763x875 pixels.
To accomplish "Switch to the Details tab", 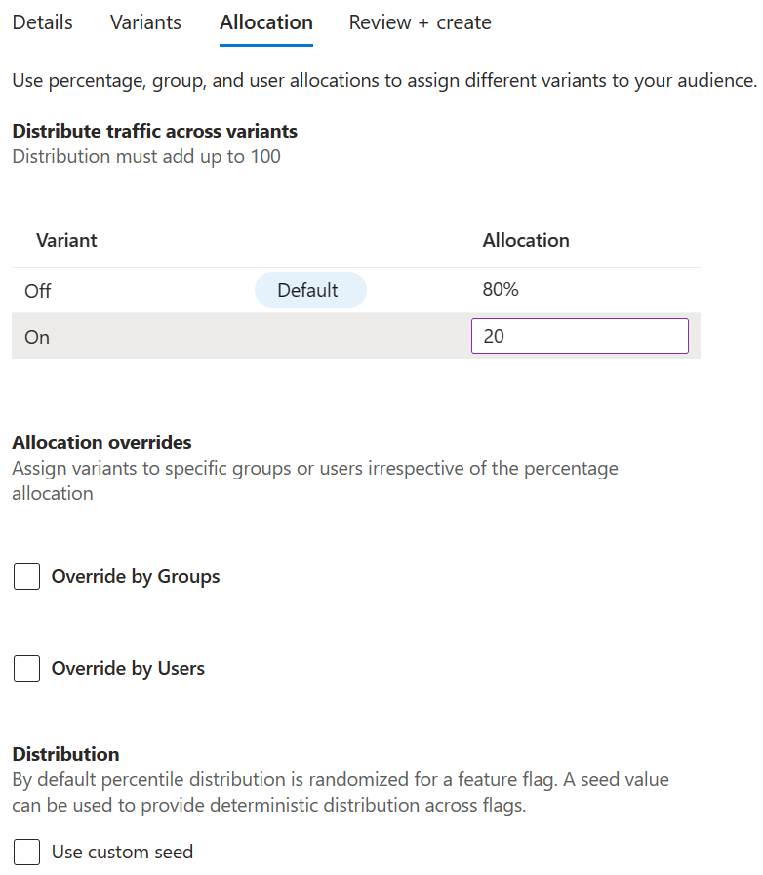I will tap(42, 21).
